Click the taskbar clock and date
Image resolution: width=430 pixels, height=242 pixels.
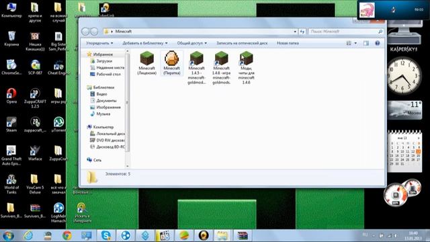tap(413, 236)
